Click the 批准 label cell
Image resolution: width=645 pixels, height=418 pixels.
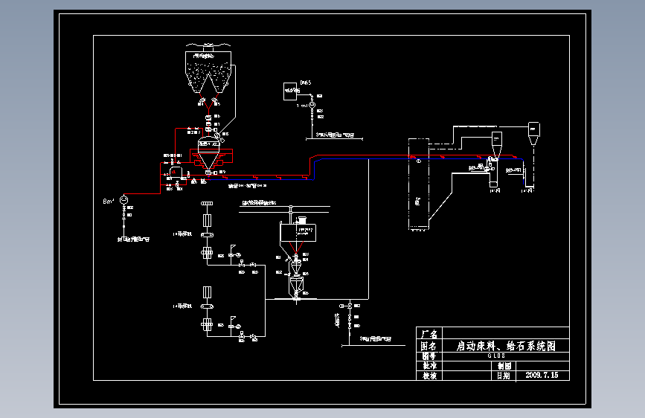pyautogui.click(x=429, y=366)
